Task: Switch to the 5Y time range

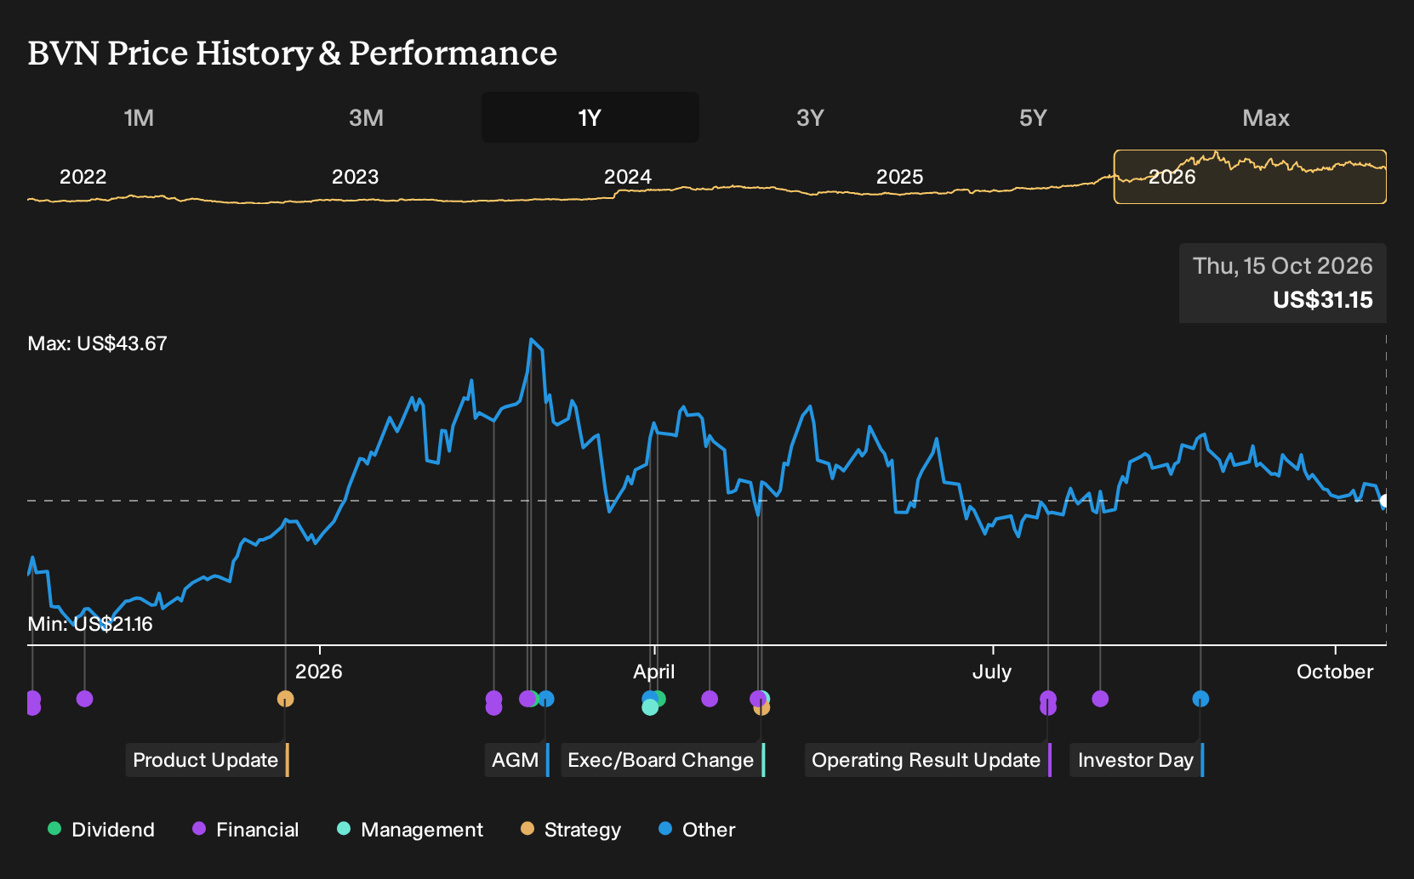Action: coord(1033,117)
